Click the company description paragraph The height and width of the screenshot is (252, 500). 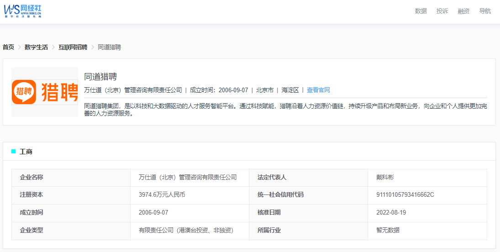(x=286, y=110)
